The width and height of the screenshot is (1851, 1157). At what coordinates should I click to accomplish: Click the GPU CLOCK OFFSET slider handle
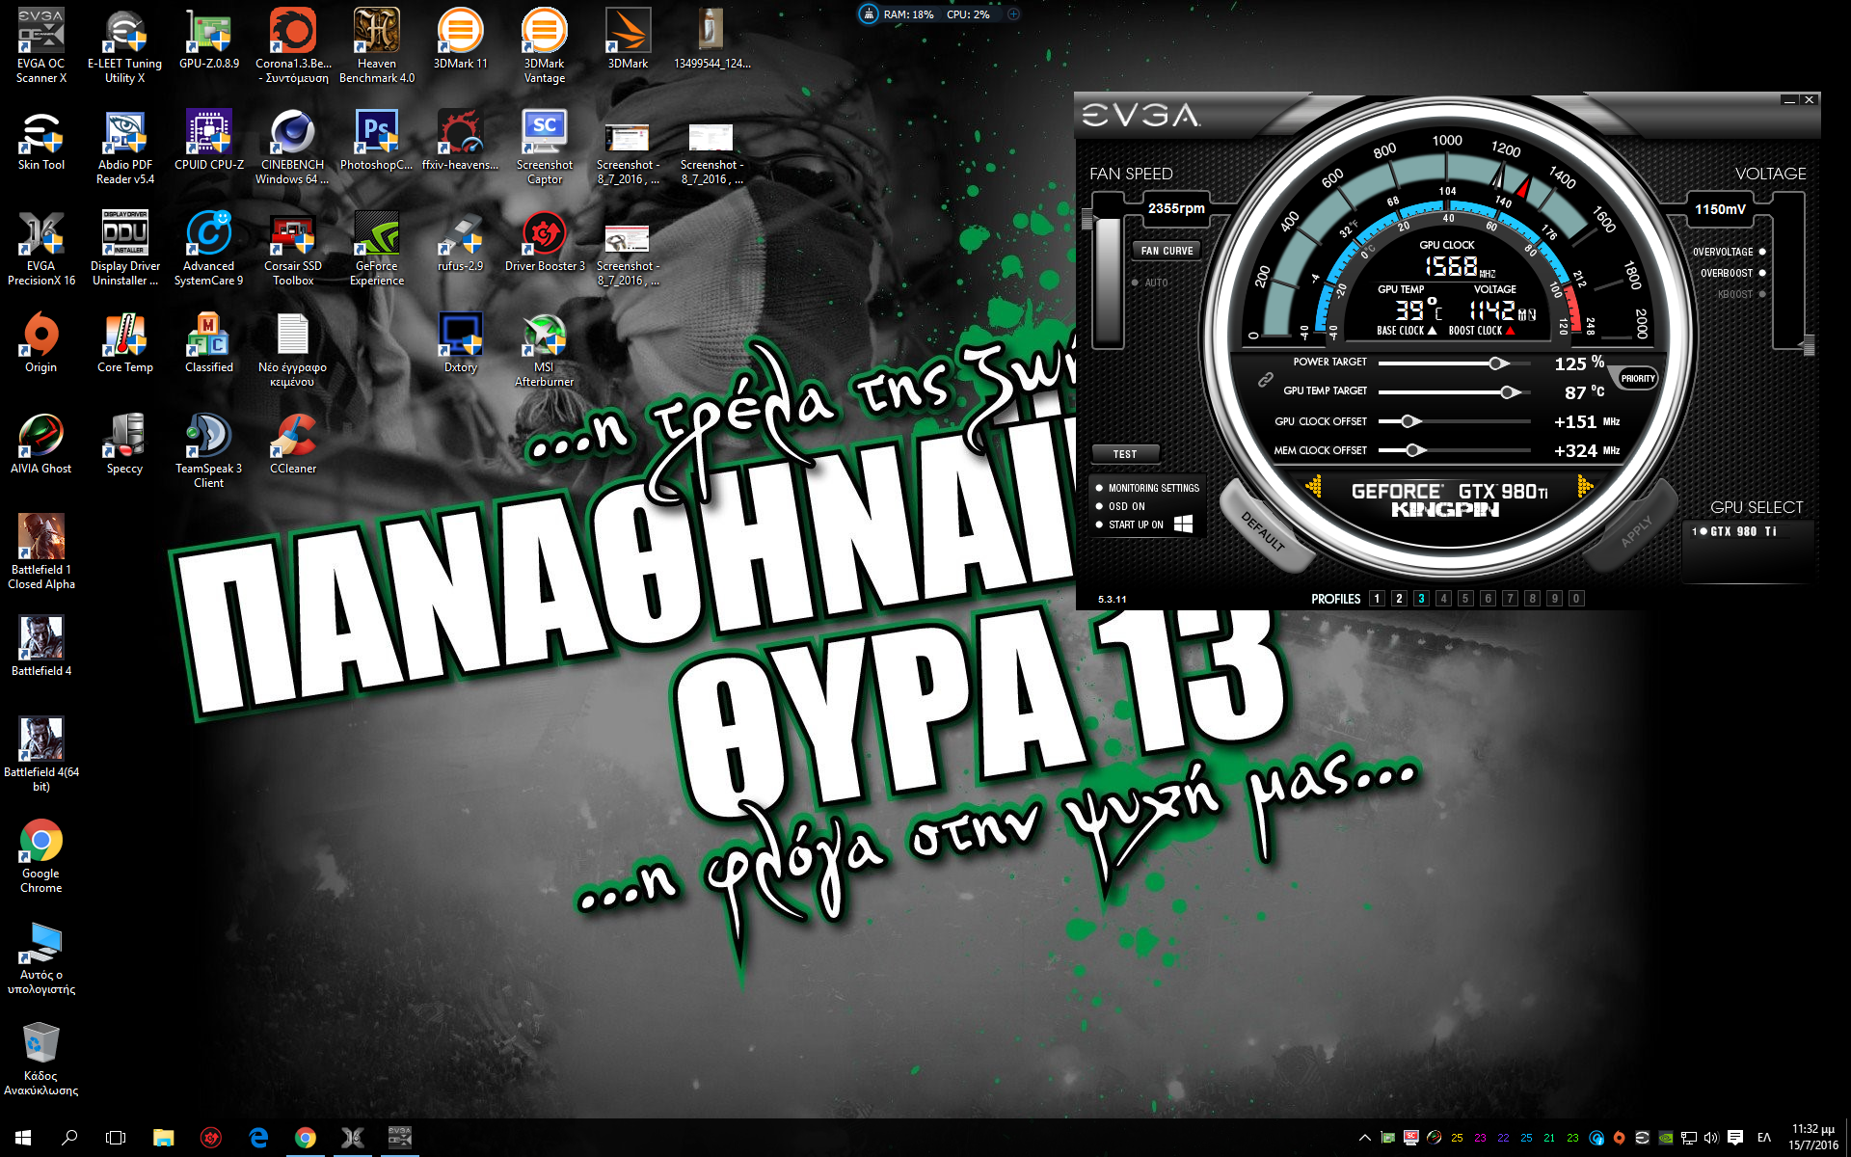pyautogui.click(x=1408, y=421)
